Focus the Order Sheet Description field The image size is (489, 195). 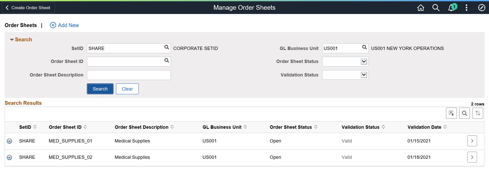coord(129,75)
